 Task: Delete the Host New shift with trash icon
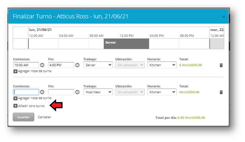221,92
